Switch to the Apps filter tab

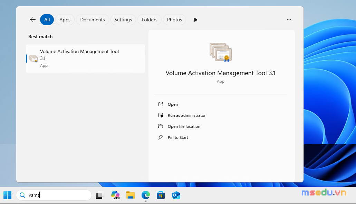point(65,20)
